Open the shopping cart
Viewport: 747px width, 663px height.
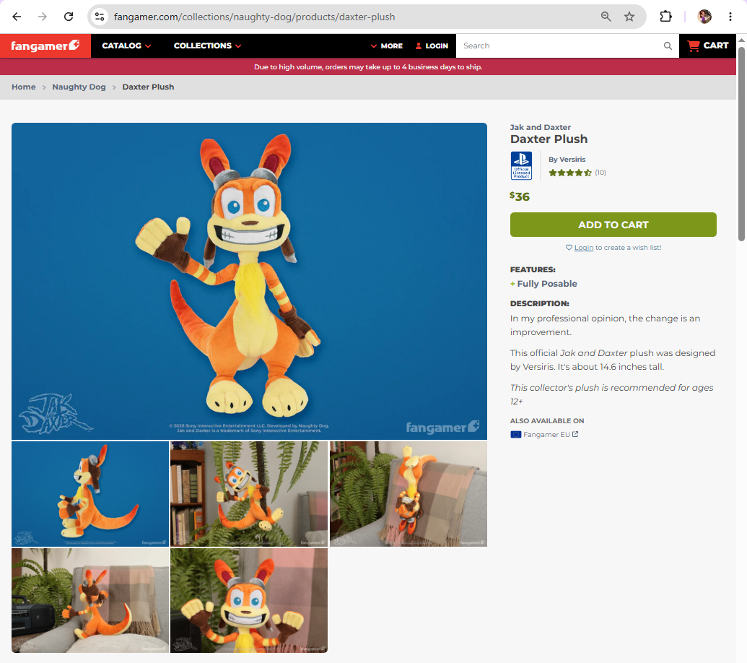(x=707, y=45)
